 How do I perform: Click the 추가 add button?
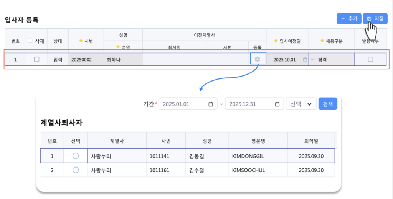[x=349, y=19]
